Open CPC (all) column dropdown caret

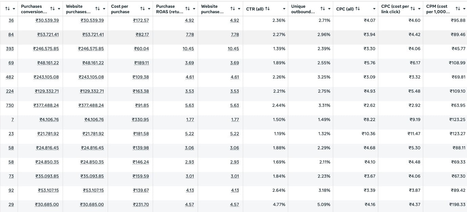[374, 9]
